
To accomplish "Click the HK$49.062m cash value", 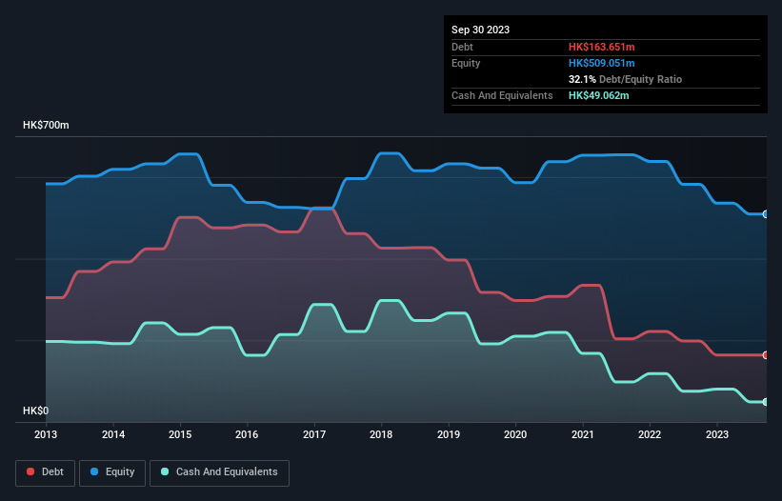I will [598, 95].
